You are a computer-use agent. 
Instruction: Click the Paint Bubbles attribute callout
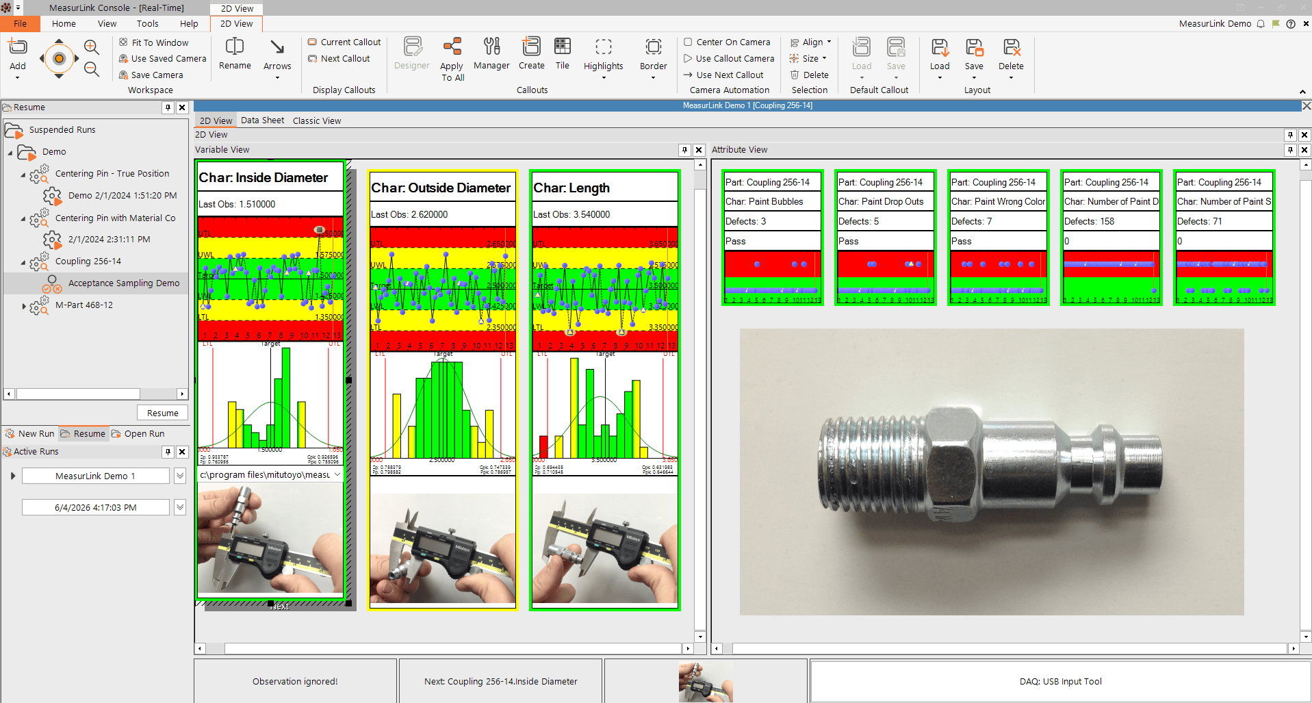pyautogui.click(x=773, y=238)
